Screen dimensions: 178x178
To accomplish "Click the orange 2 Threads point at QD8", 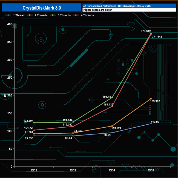I will pos(151,99).
